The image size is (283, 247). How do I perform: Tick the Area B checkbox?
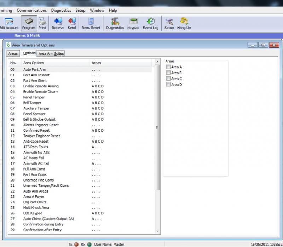pyautogui.click(x=168, y=73)
